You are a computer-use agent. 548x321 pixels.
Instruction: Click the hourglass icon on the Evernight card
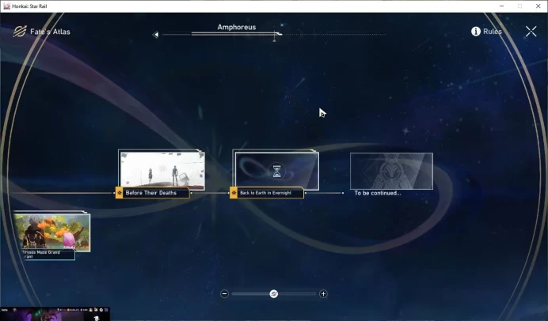click(x=276, y=172)
